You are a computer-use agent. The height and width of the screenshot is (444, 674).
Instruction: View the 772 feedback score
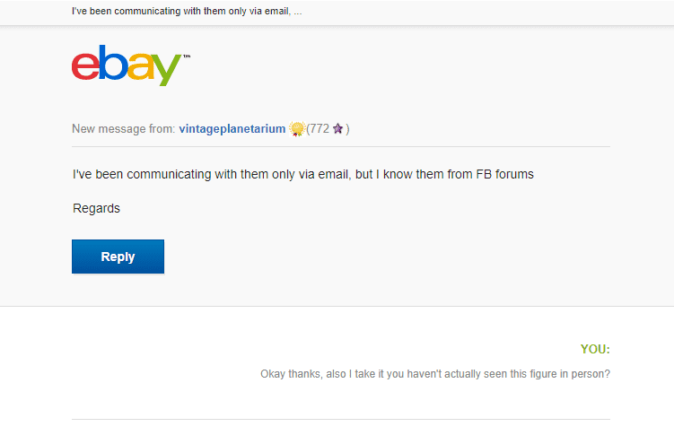[x=319, y=129]
